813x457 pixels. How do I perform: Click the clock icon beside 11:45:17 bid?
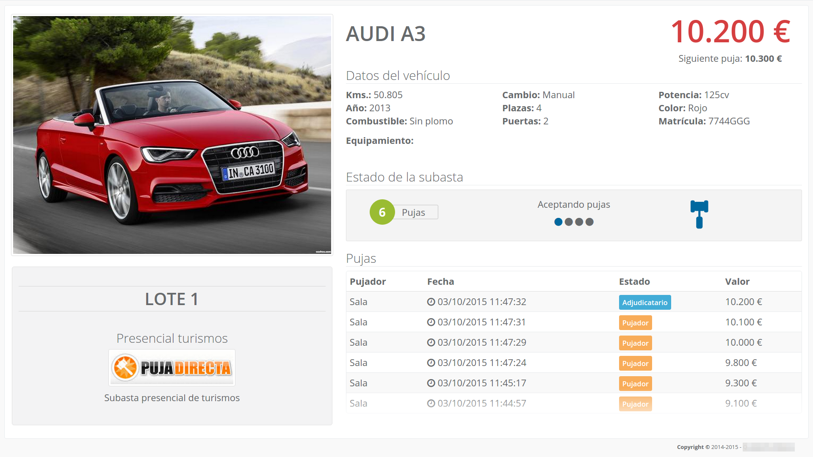pyautogui.click(x=431, y=383)
